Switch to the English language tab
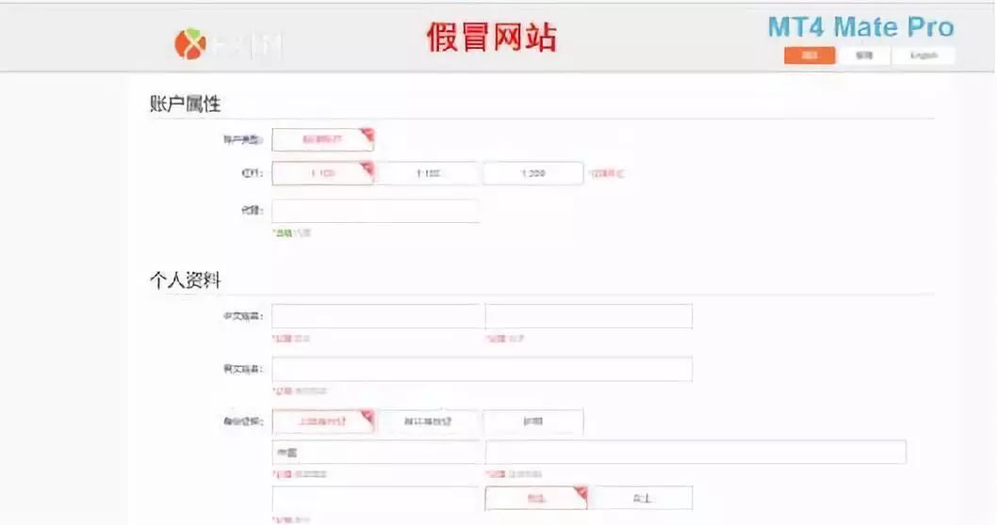 923,56
